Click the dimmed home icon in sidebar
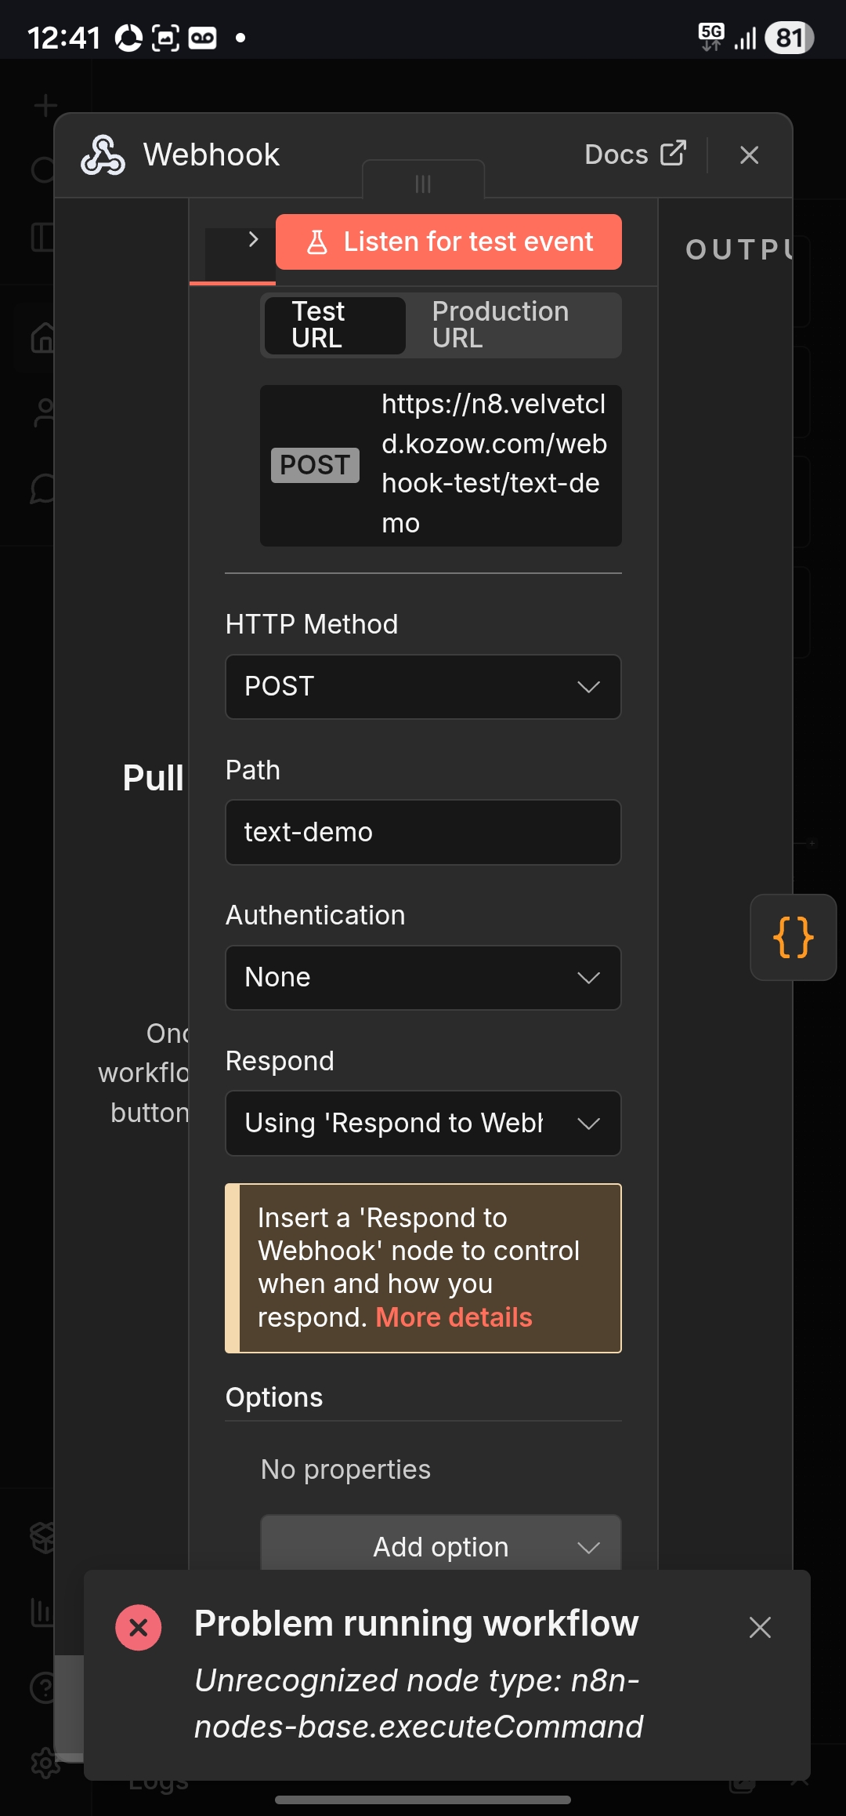846x1816 pixels. click(x=42, y=337)
